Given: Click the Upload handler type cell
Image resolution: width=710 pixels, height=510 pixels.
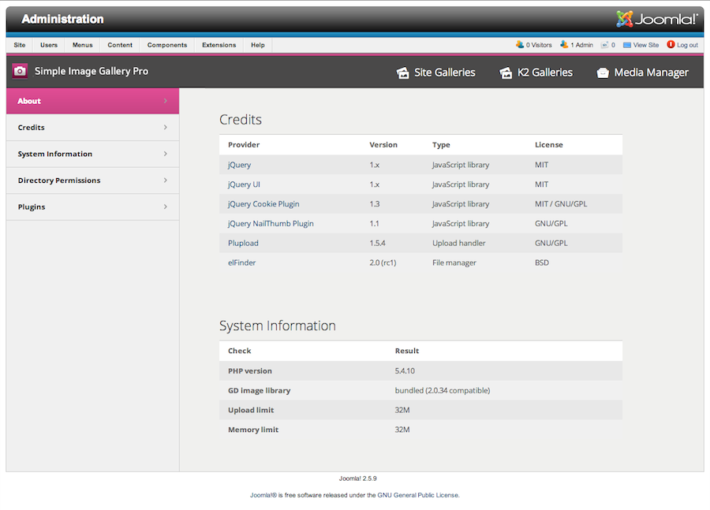Looking at the screenshot, I should coord(458,243).
